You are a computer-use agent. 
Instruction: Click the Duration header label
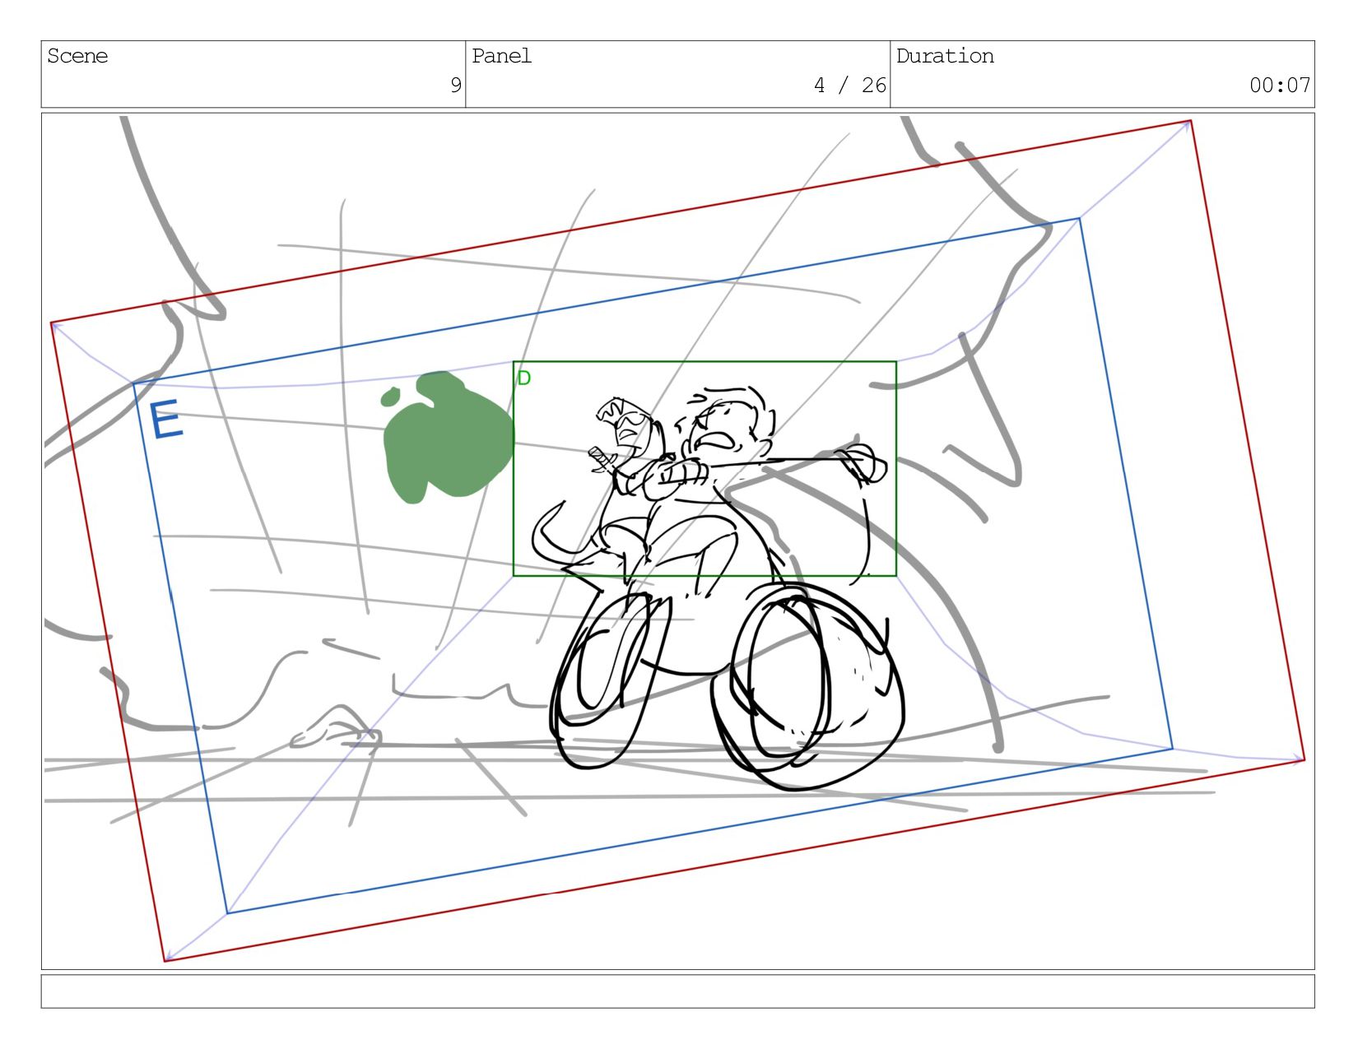tap(945, 56)
